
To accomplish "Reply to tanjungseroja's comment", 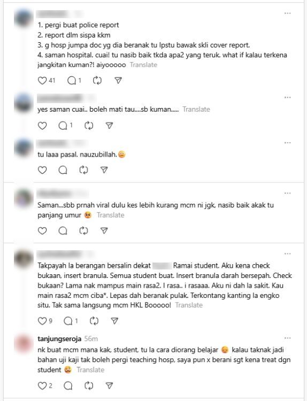I will pyautogui.click(x=68, y=385).
